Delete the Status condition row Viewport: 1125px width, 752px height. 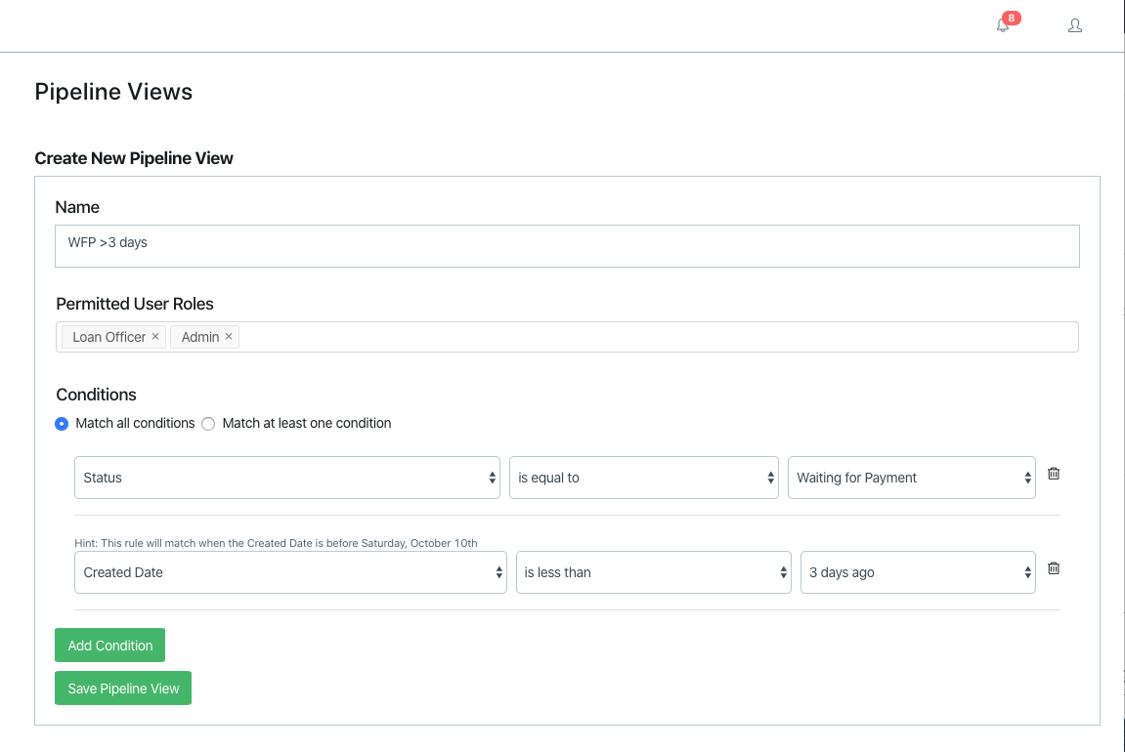[1054, 474]
